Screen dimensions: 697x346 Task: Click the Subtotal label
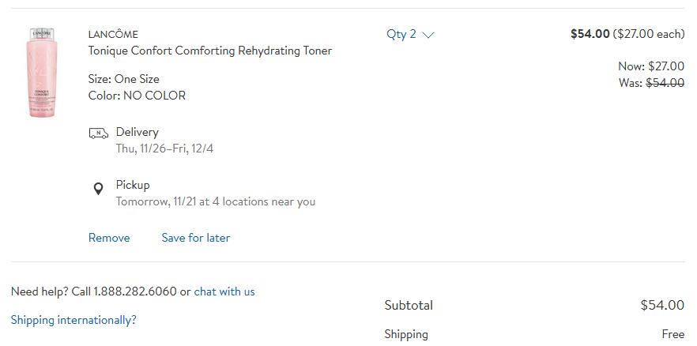(409, 305)
